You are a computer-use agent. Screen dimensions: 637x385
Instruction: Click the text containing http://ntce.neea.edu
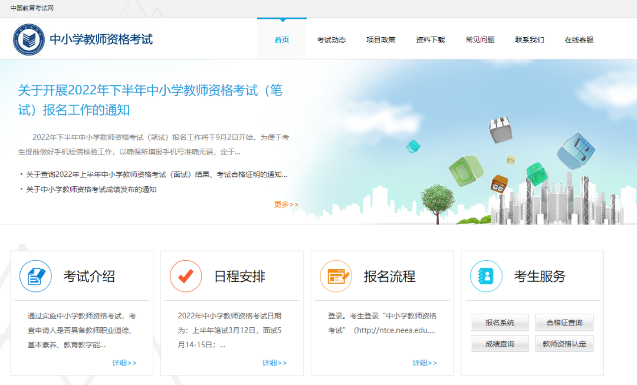point(382,323)
